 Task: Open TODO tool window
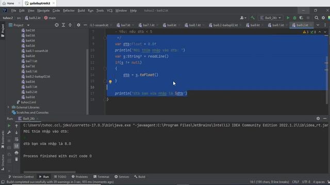60,177
